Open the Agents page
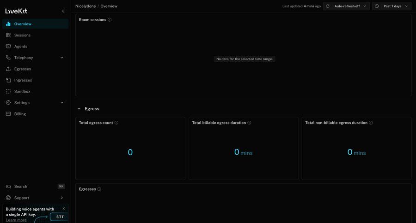This screenshot has width=416, height=223. [x=35, y=46]
